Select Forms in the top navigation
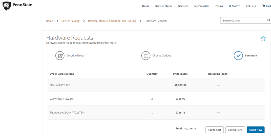The height and width of the screenshot is (138, 271). [219, 6]
